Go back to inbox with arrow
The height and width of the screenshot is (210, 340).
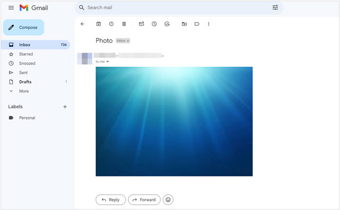[82, 24]
